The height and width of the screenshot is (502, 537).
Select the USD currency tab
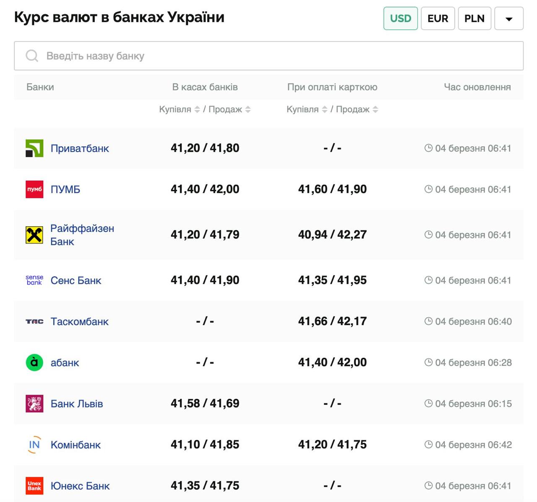[x=401, y=18]
